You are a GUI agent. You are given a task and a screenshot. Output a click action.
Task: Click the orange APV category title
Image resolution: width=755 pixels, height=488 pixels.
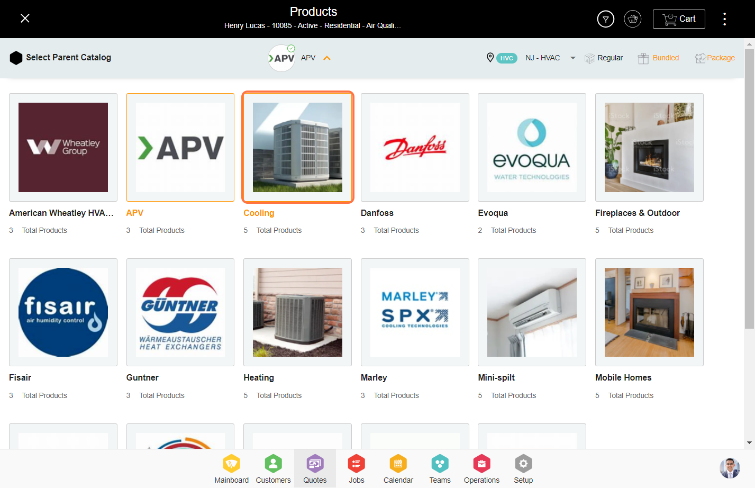pos(135,213)
